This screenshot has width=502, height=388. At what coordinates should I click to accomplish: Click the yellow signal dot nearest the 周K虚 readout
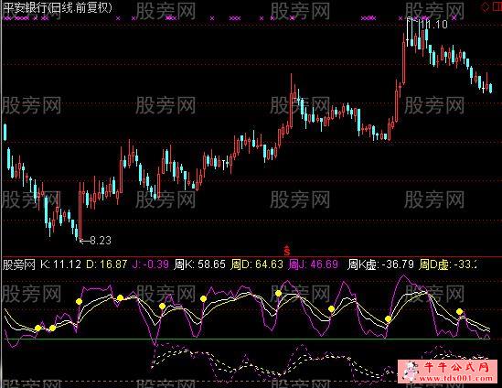coord(388,318)
